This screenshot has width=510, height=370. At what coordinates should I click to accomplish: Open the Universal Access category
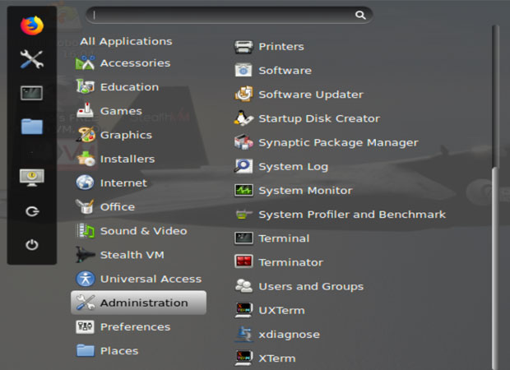(138, 279)
